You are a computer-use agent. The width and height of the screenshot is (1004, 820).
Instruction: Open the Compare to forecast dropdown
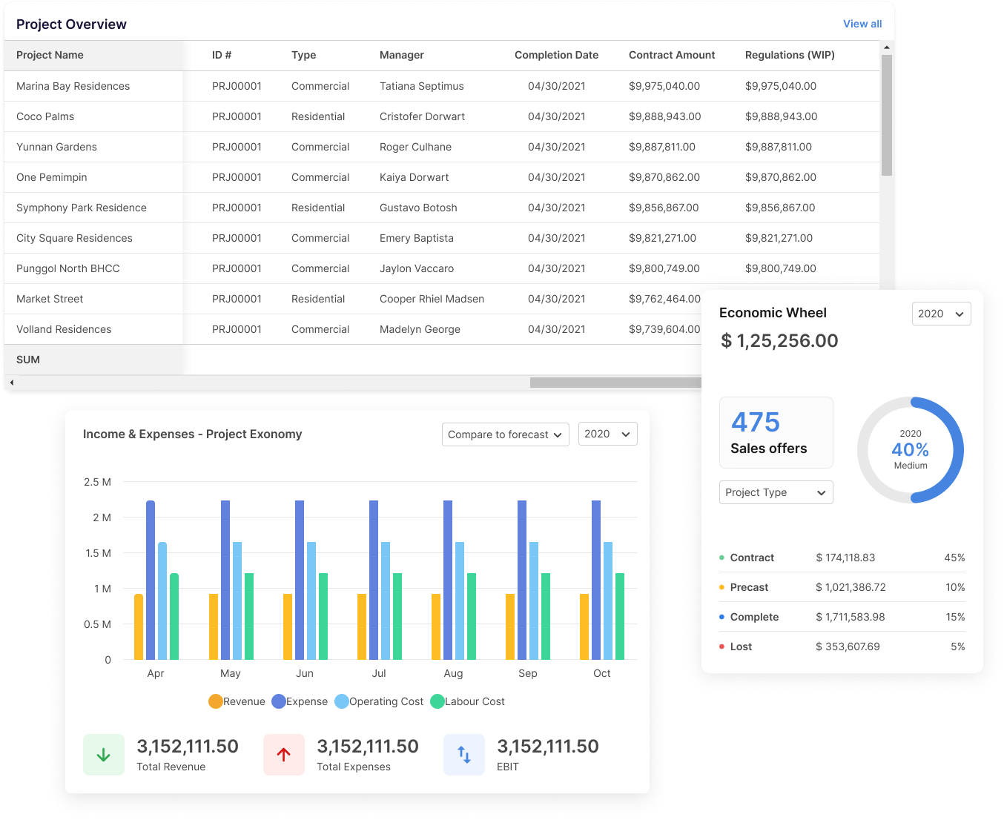pyautogui.click(x=505, y=434)
